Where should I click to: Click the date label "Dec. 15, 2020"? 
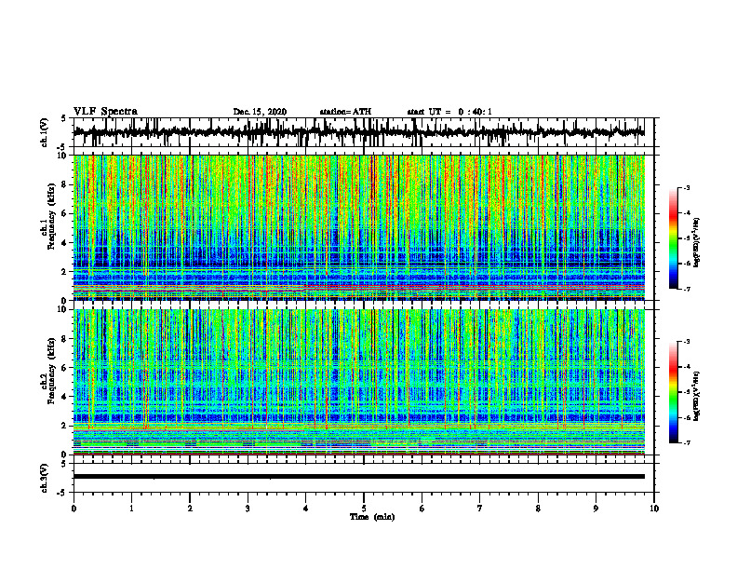[260, 112]
